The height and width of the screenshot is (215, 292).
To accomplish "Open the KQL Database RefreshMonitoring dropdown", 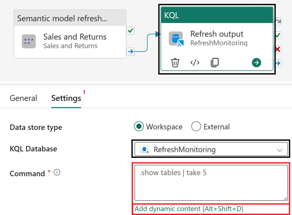I will pos(211,150).
